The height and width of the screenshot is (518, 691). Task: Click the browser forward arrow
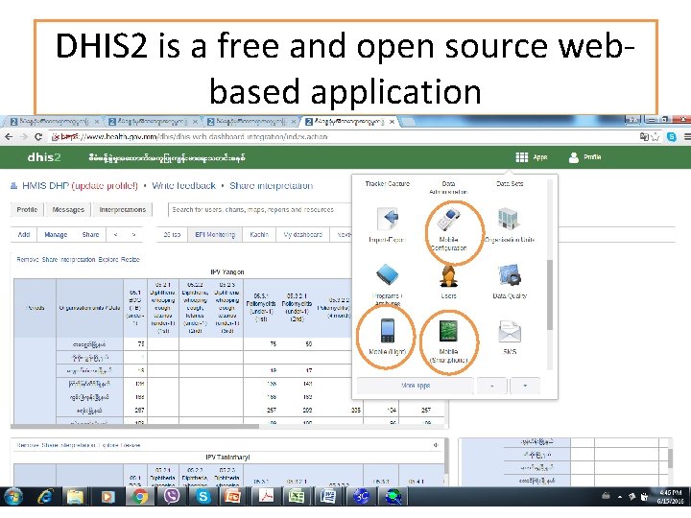tap(24, 137)
